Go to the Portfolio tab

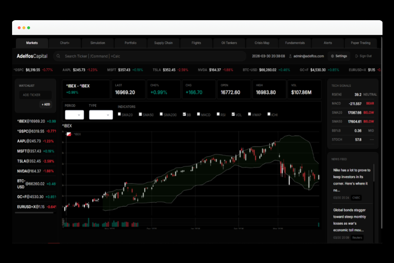click(x=131, y=43)
